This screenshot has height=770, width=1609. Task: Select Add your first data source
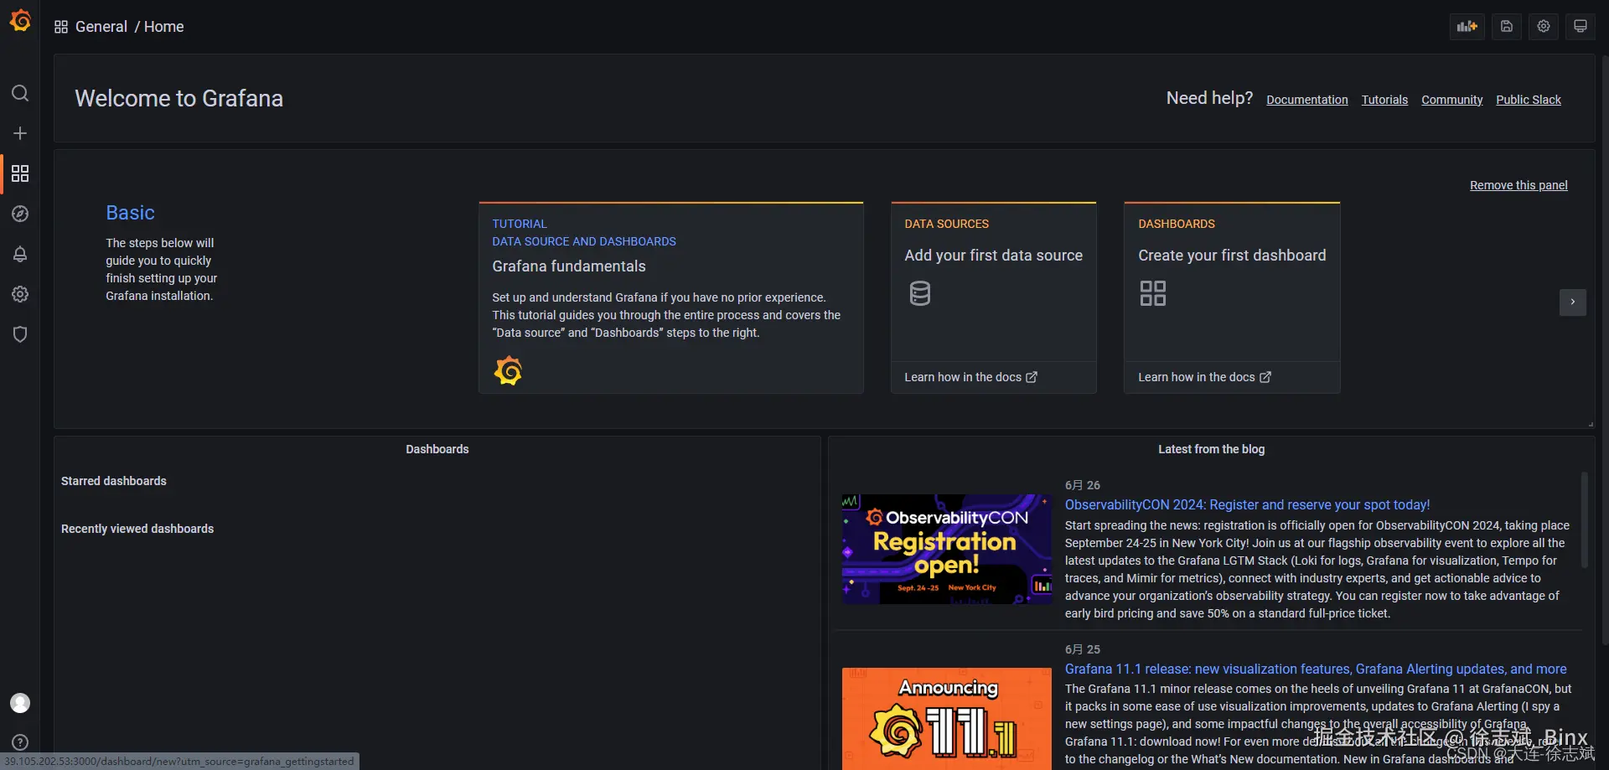[994, 256]
